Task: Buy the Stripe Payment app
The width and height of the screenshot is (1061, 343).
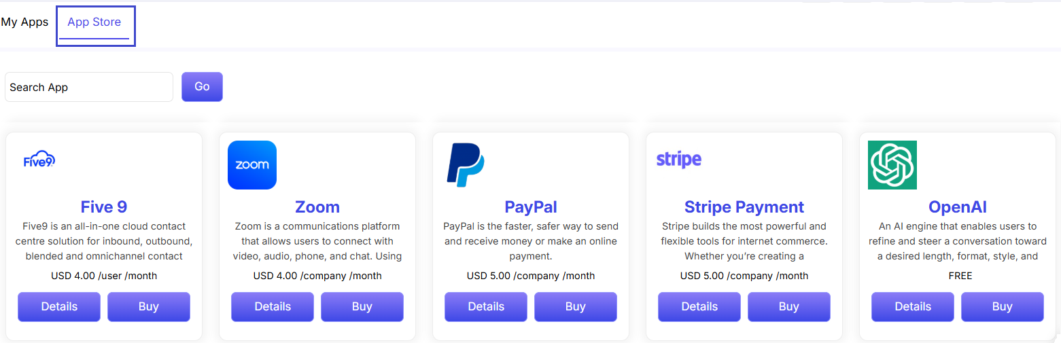Action: (x=789, y=307)
